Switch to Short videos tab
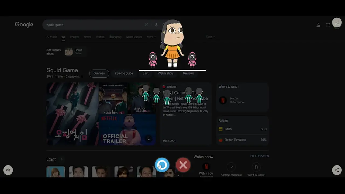 [134, 37]
